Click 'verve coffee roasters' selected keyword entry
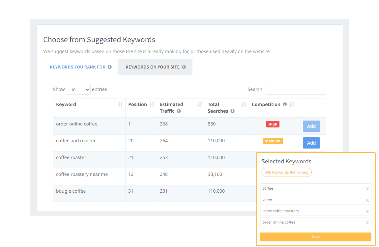The width and height of the screenshot is (379, 247). click(316, 211)
